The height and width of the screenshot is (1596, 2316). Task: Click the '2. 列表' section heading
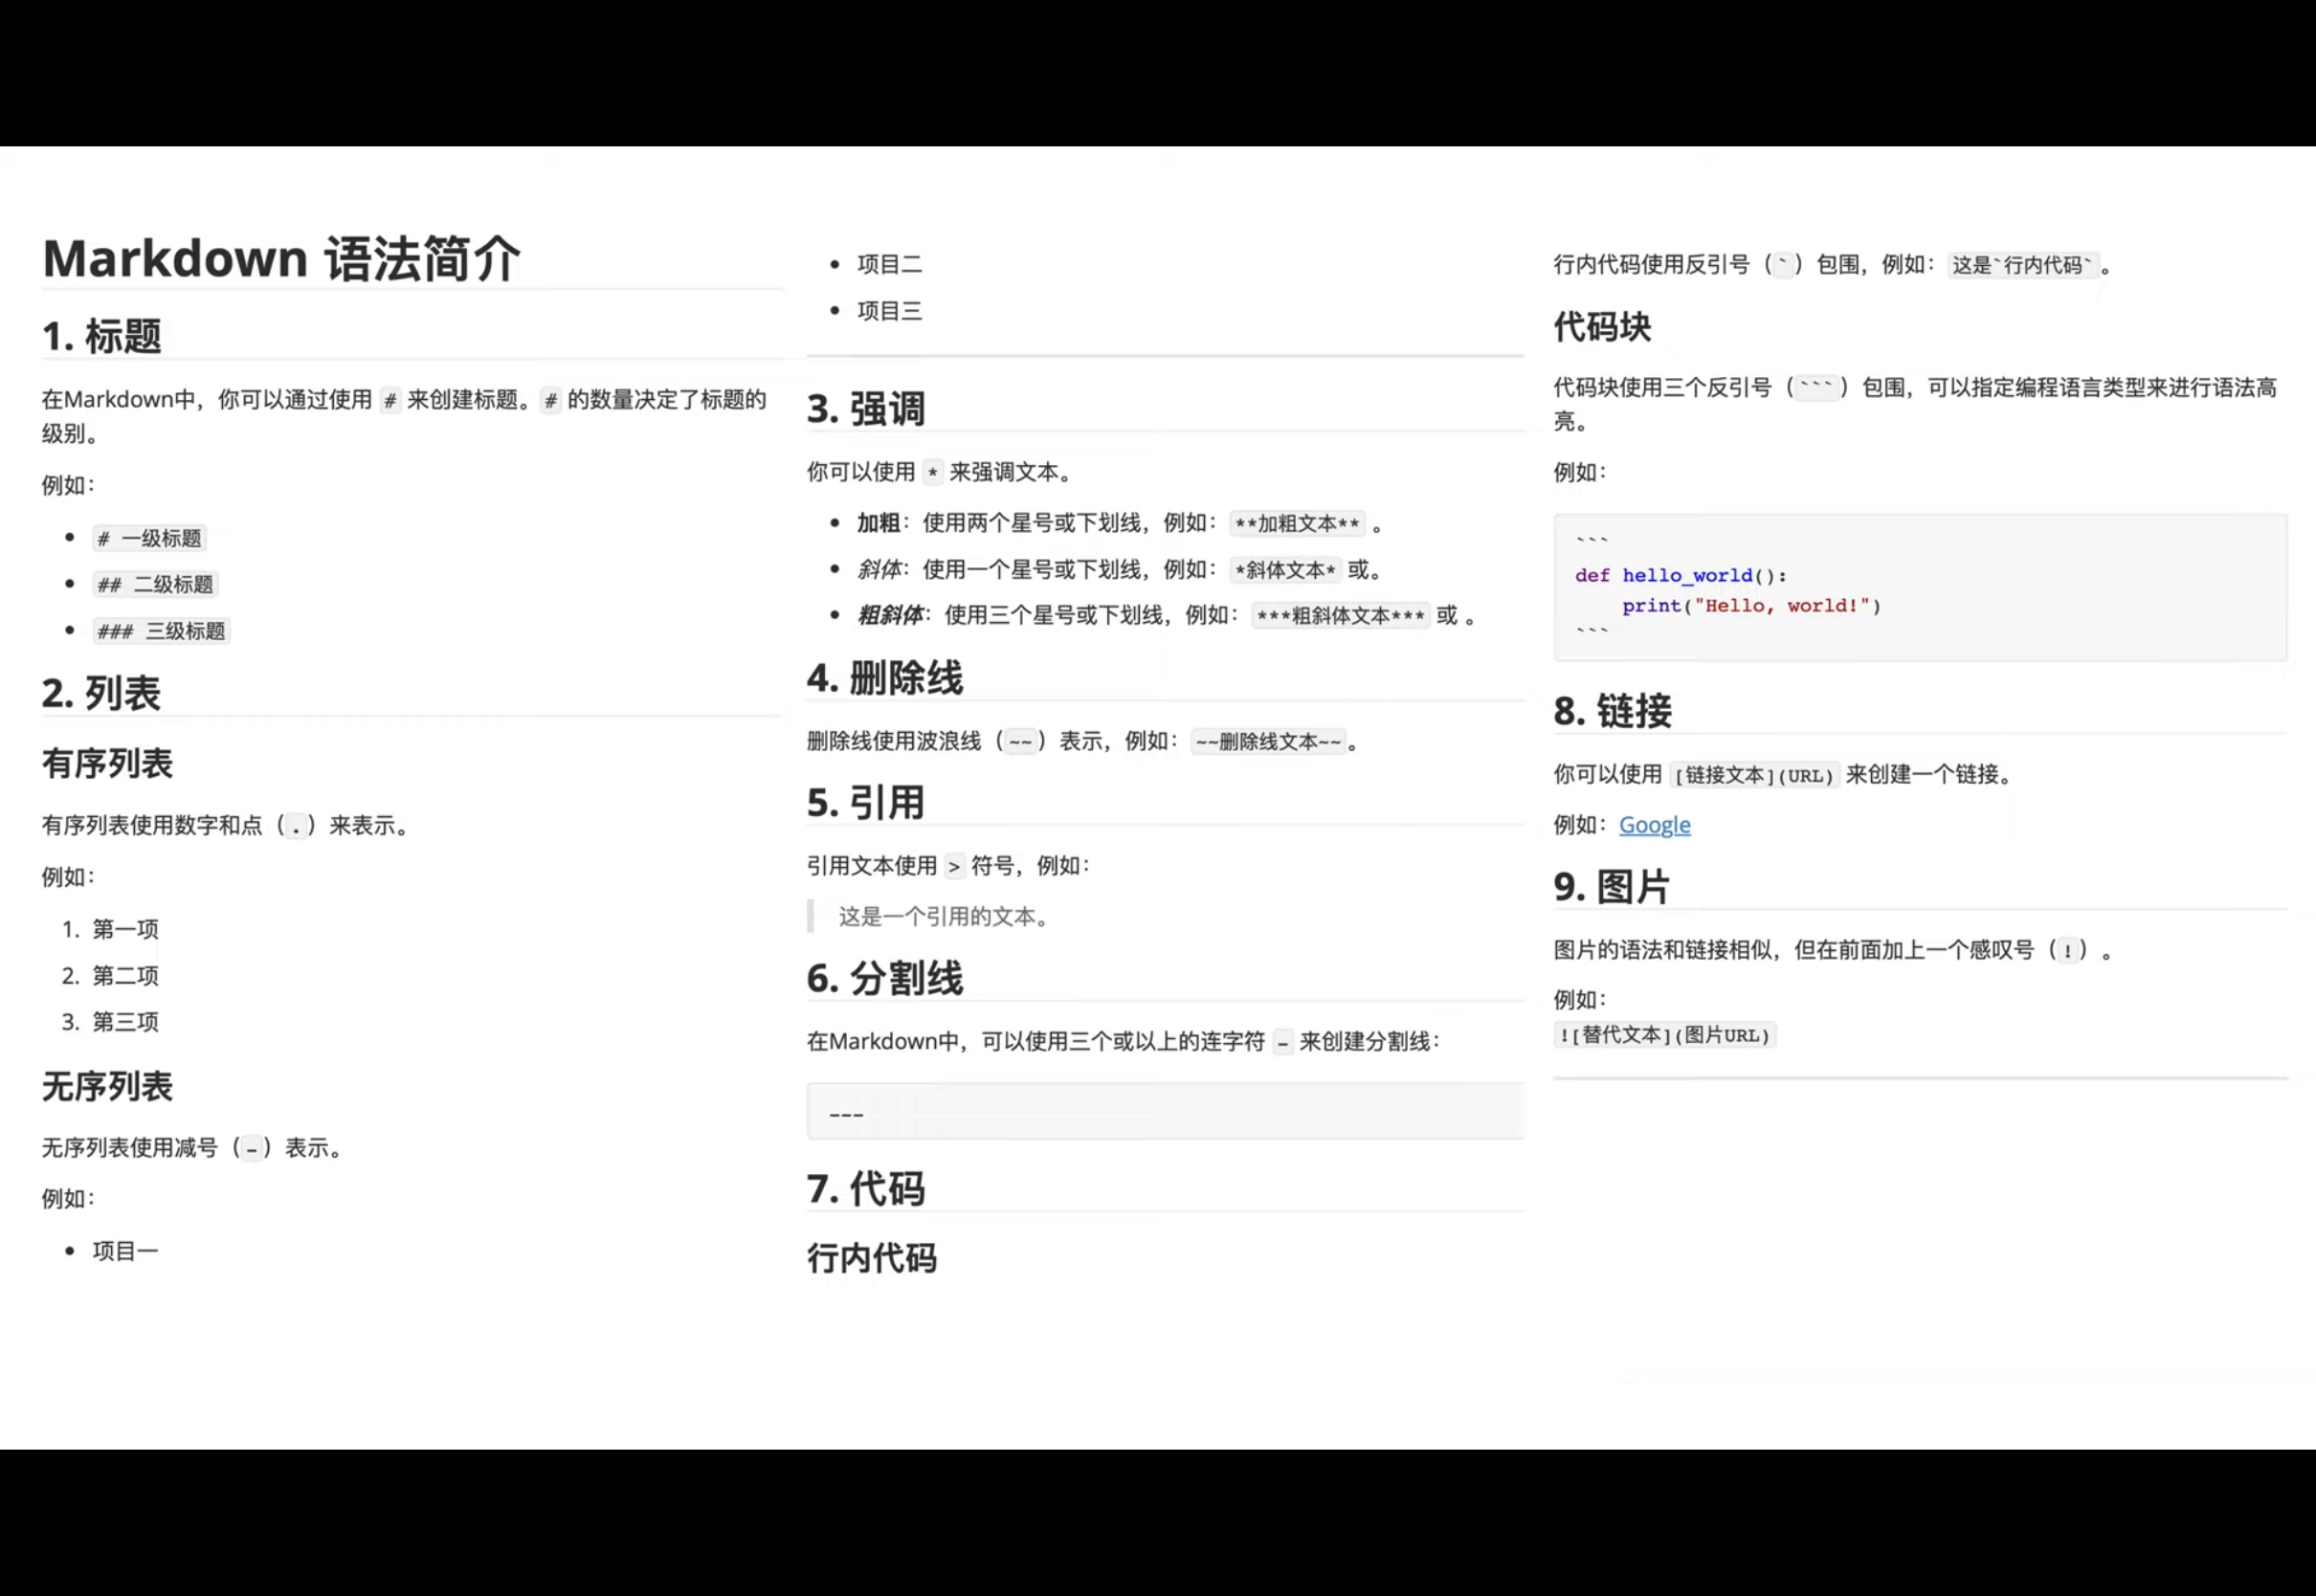[101, 693]
